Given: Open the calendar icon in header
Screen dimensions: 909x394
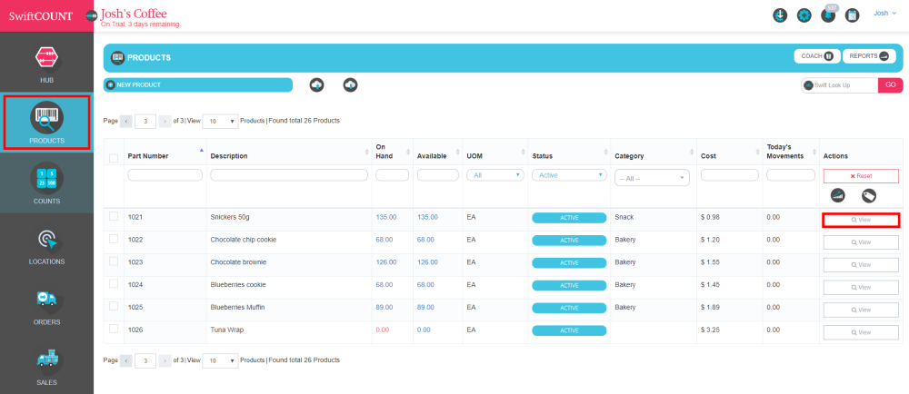Looking at the screenshot, I should click(x=852, y=15).
